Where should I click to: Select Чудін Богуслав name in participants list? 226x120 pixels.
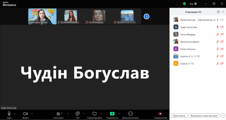tap(188, 27)
